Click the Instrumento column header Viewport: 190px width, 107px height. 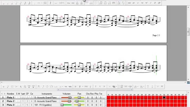(x=47, y=94)
